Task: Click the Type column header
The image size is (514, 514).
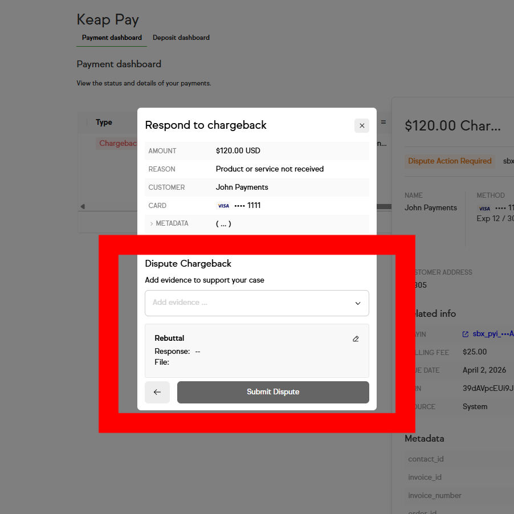Action: 104,122
